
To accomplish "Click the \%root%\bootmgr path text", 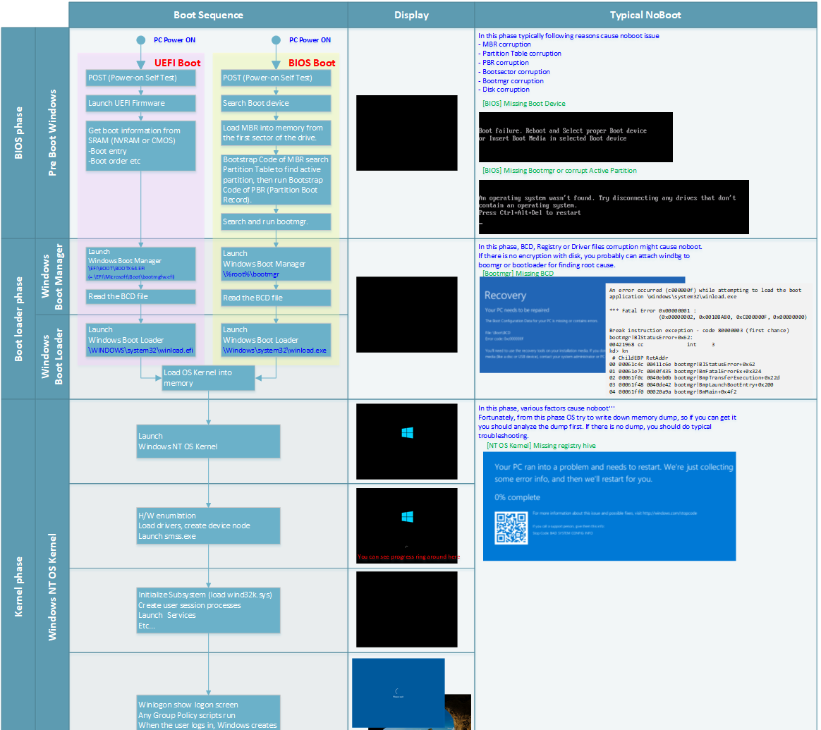I will (251, 274).
